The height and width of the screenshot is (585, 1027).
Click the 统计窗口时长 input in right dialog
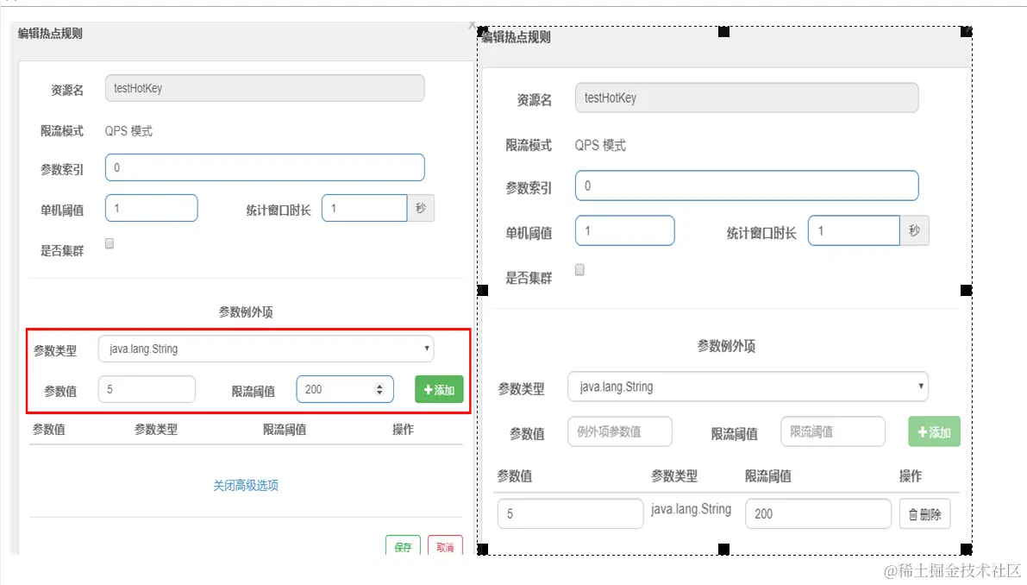pos(854,230)
